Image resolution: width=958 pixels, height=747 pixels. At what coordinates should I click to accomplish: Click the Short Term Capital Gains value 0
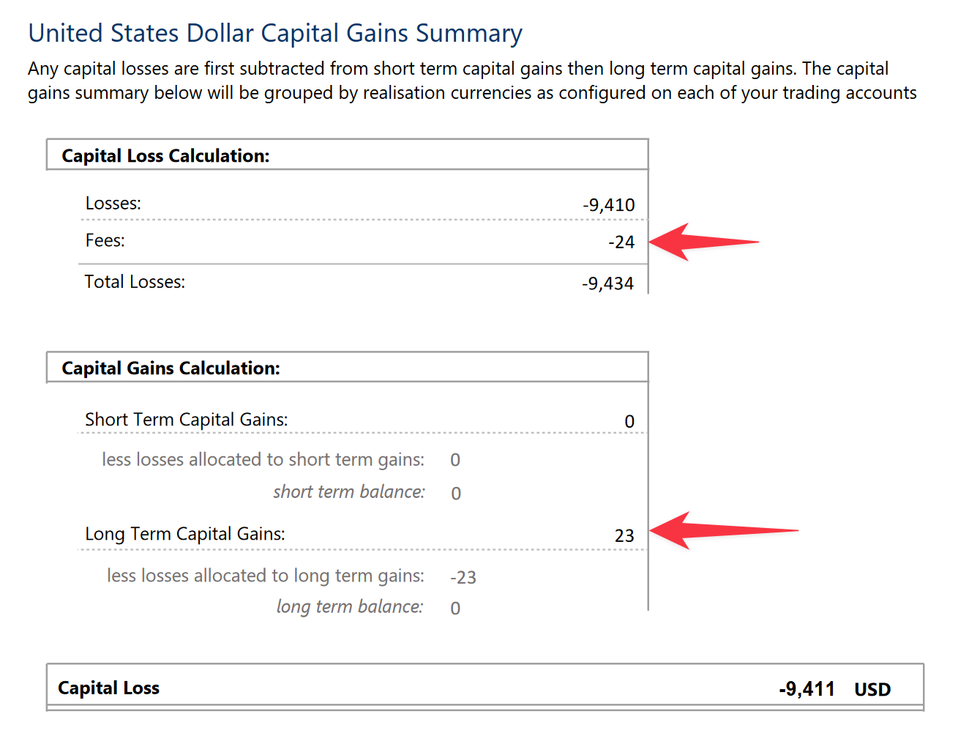click(x=629, y=422)
